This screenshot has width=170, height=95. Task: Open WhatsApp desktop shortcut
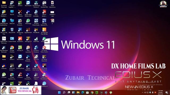point(28,22)
